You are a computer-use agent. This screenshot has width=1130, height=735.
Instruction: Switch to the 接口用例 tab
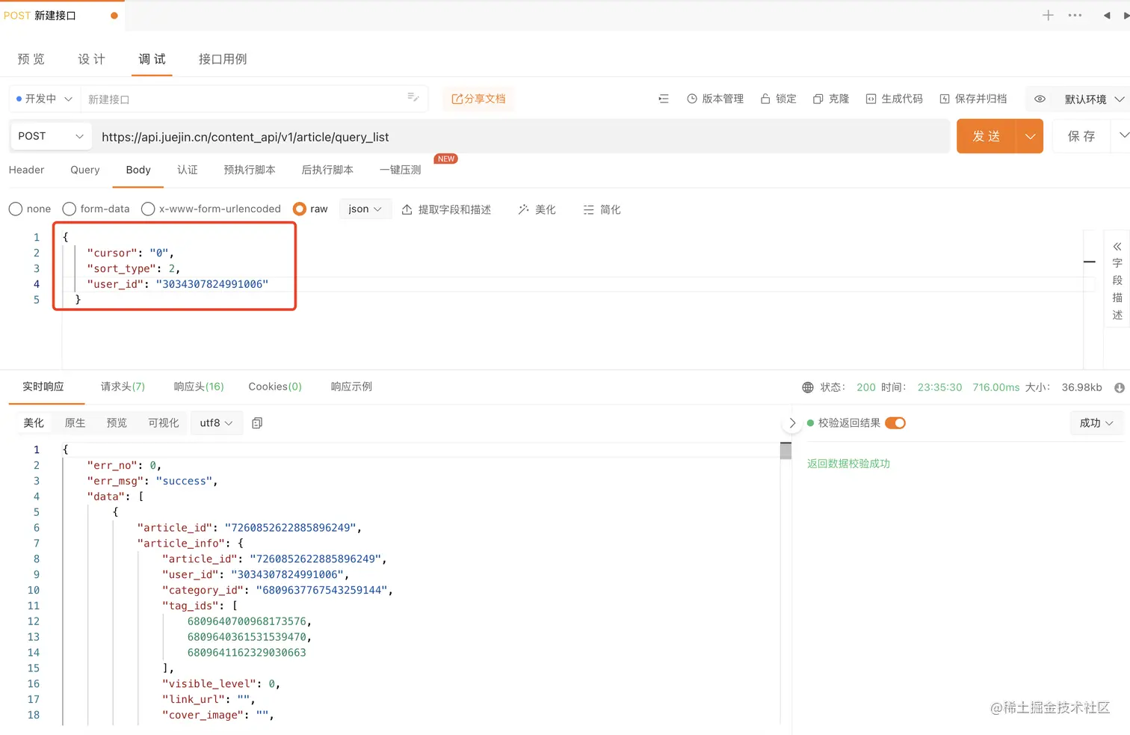222,59
